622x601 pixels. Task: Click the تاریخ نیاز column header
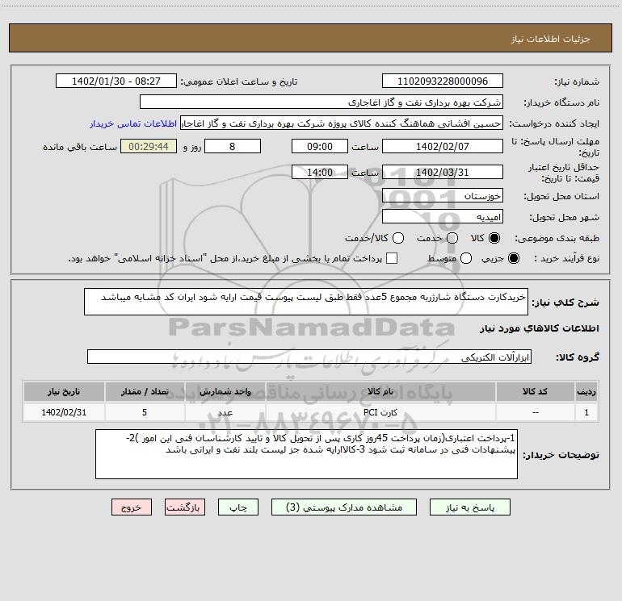(64, 392)
